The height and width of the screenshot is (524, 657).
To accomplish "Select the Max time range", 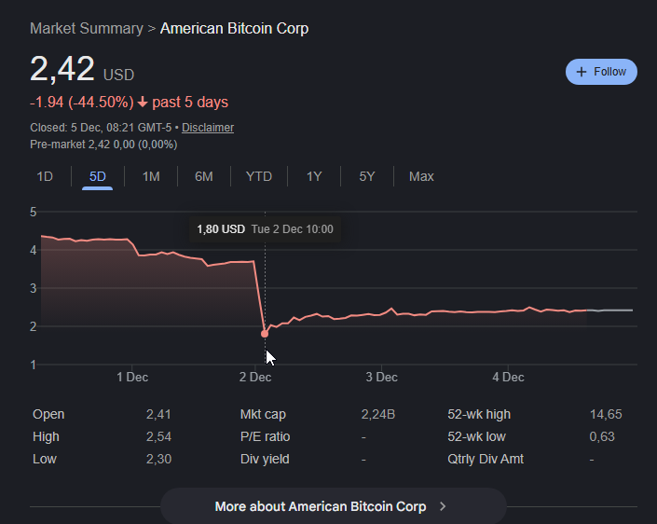I will (x=421, y=176).
